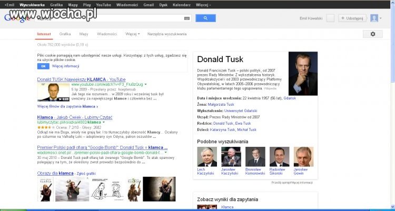The width and height of the screenshot is (395, 211).
Task: Open Obrazy dla kłamca images link
Action: (55, 173)
